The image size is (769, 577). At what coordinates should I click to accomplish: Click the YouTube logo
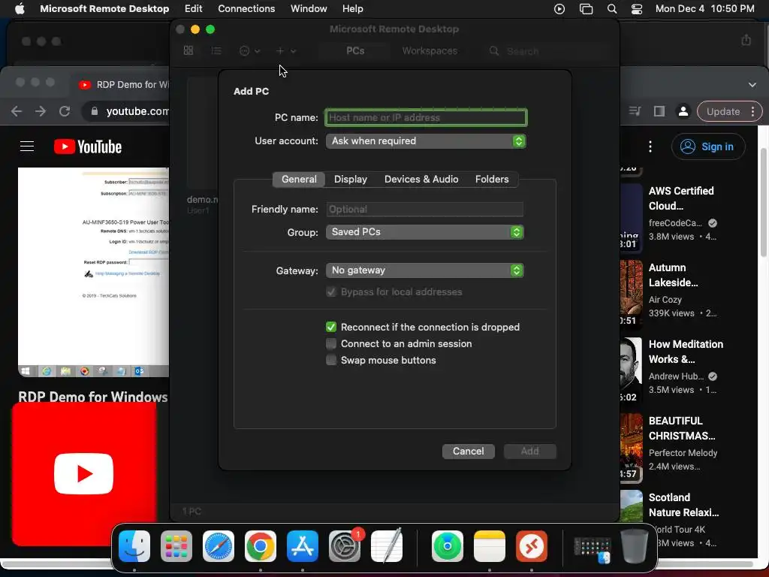88,147
